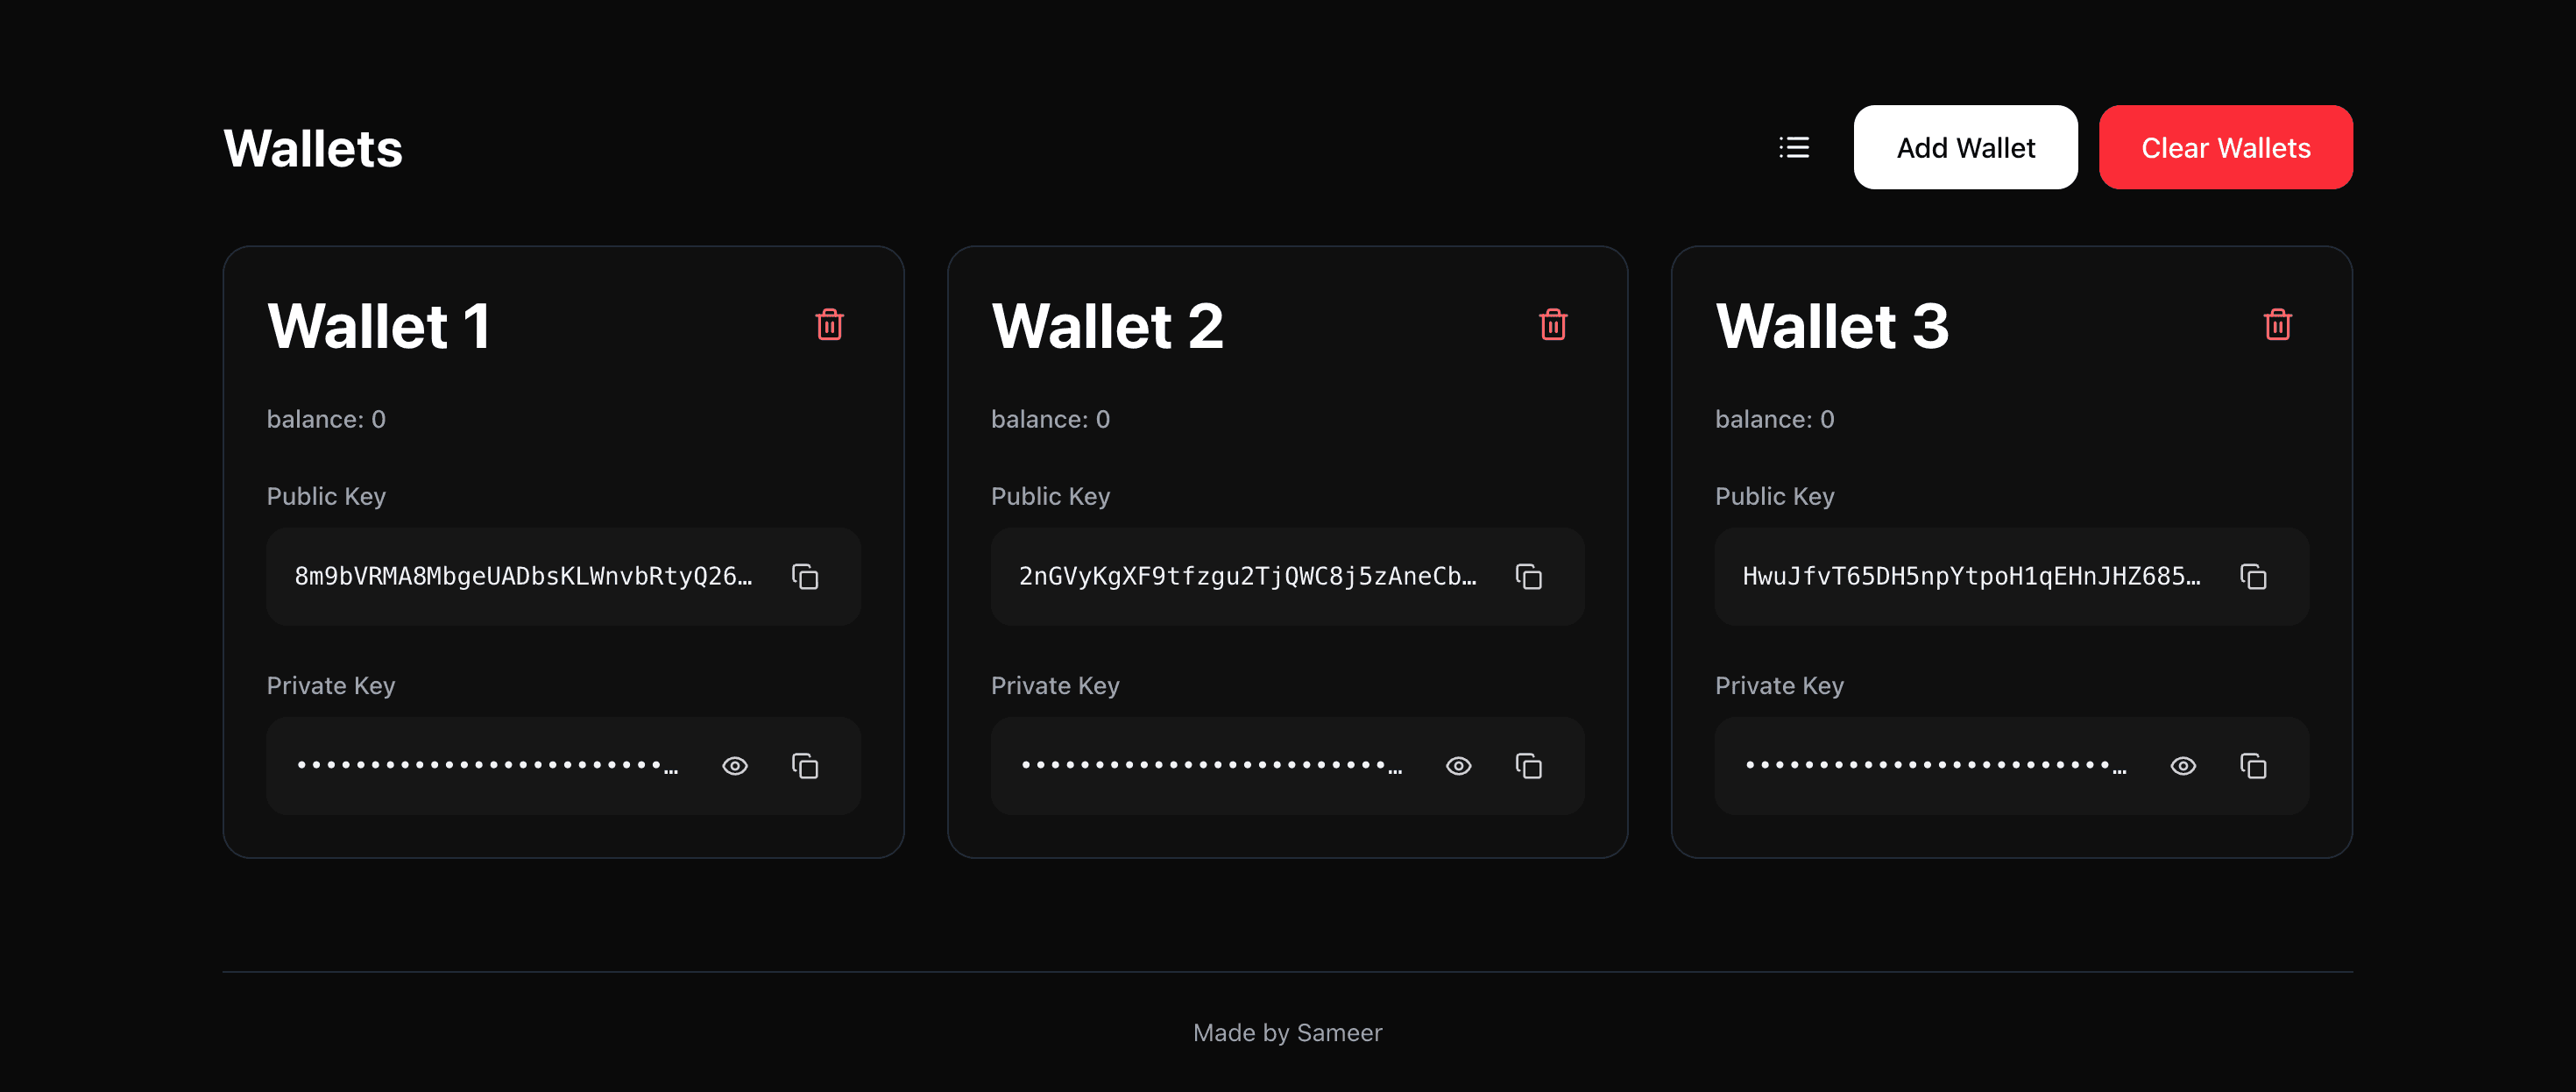Copy Wallet 2 private key
The height and width of the screenshot is (1092, 2576).
(x=1530, y=765)
